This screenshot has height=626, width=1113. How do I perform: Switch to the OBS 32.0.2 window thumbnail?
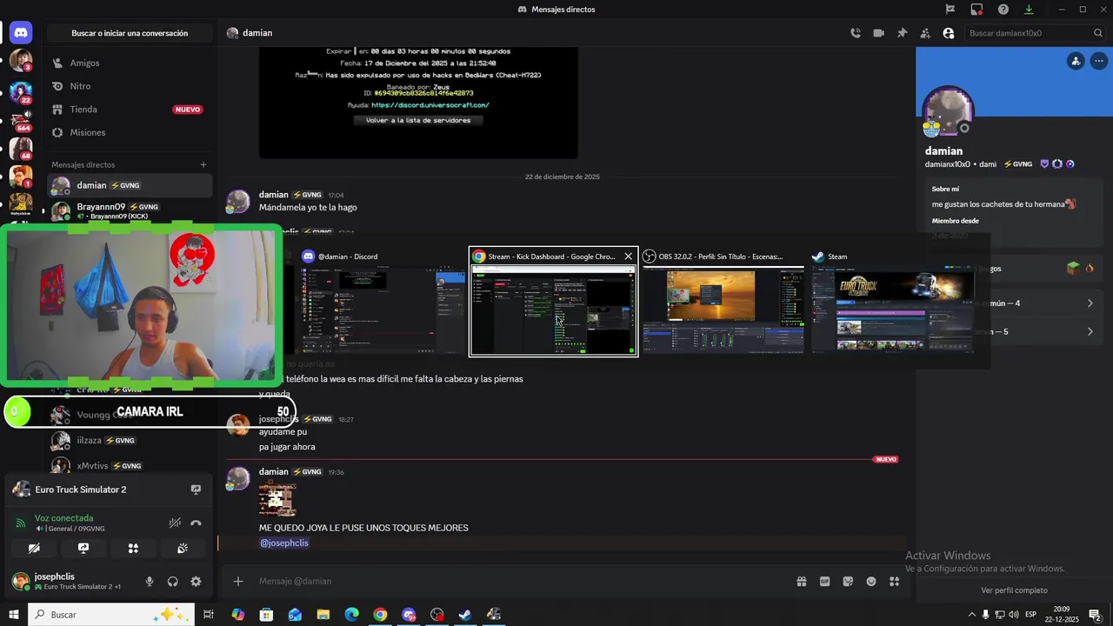pyautogui.click(x=723, y=302)
